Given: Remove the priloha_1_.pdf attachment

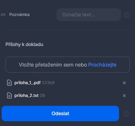Looking at the screenshot, I should 124,83.
